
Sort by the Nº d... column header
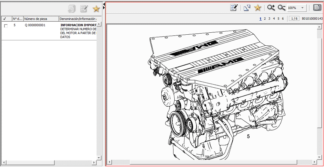pos(18,19)
